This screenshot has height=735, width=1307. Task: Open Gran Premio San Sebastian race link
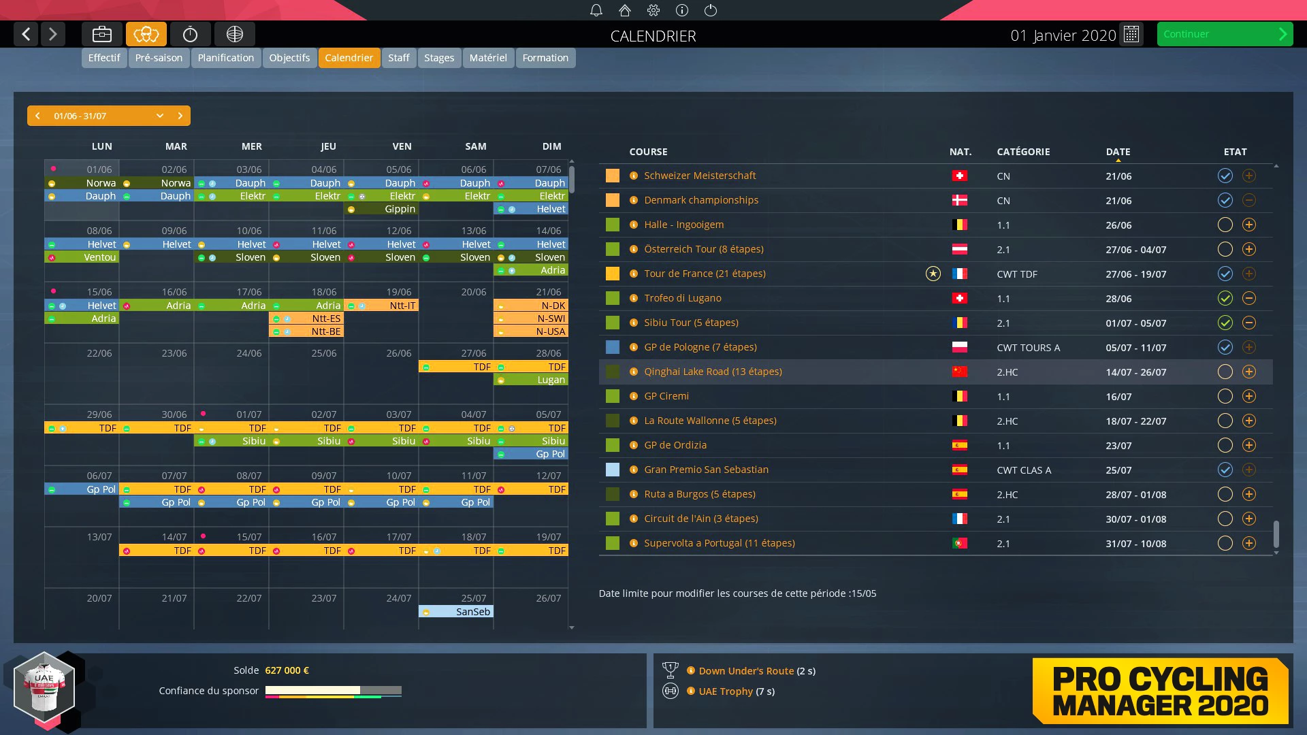click(706, 470)
